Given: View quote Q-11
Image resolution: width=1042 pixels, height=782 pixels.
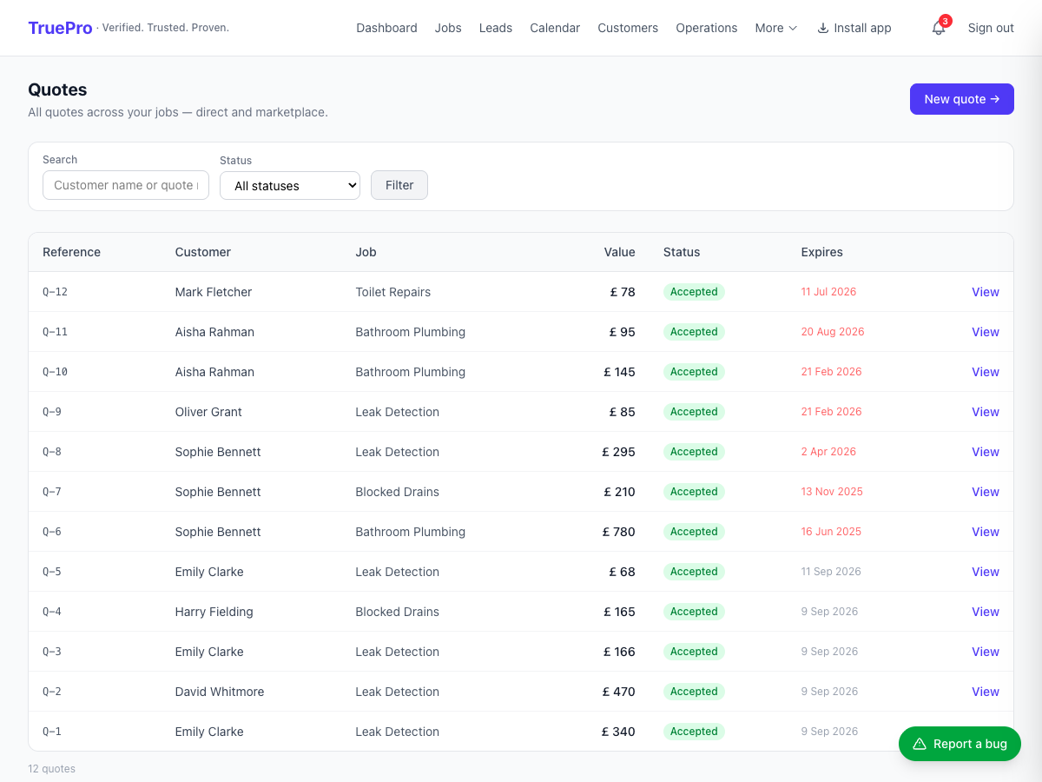Looking at the screenshot, I should tap(986, 332).
